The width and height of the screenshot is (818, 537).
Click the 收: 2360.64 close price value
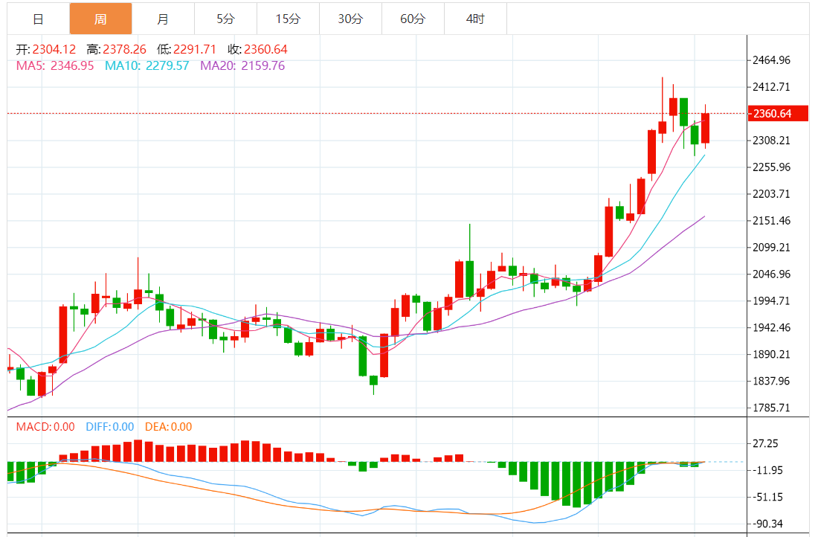click(x=257, y=50)
